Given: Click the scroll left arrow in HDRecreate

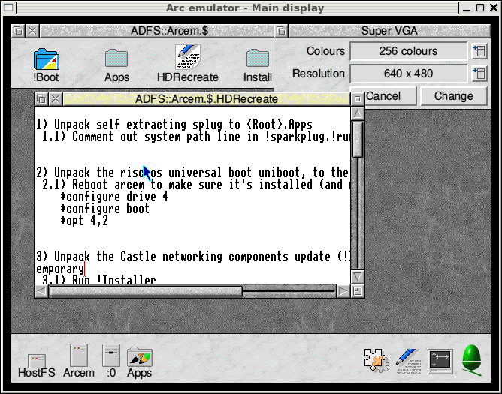Looking at the screenshot, I should 41,291.
